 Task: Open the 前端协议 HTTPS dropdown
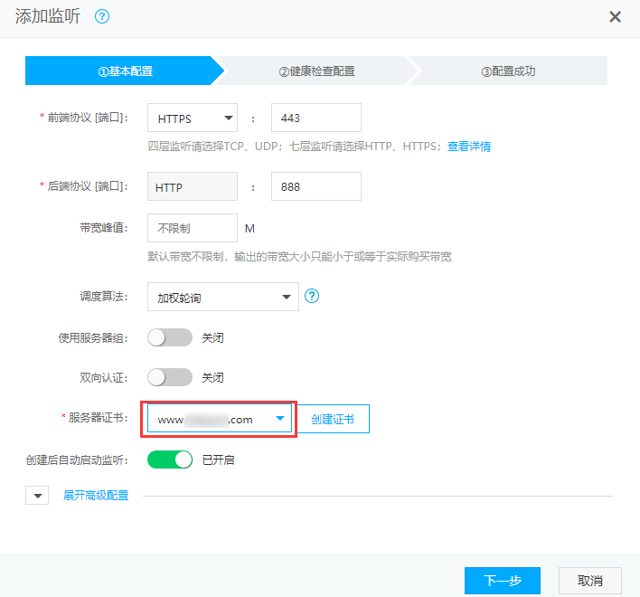click(192, 118)
